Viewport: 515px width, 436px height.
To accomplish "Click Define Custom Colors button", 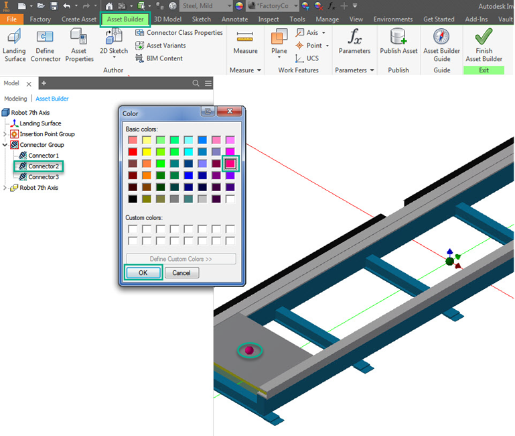I will coord(181,259).
